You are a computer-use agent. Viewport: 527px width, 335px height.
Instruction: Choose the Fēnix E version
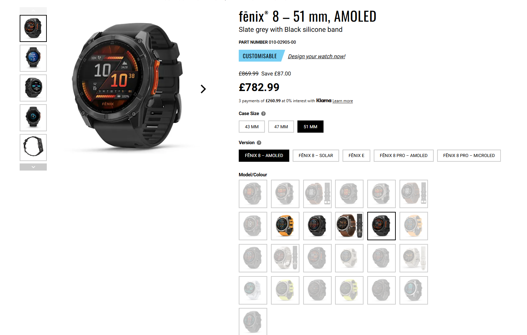point(356,156)
